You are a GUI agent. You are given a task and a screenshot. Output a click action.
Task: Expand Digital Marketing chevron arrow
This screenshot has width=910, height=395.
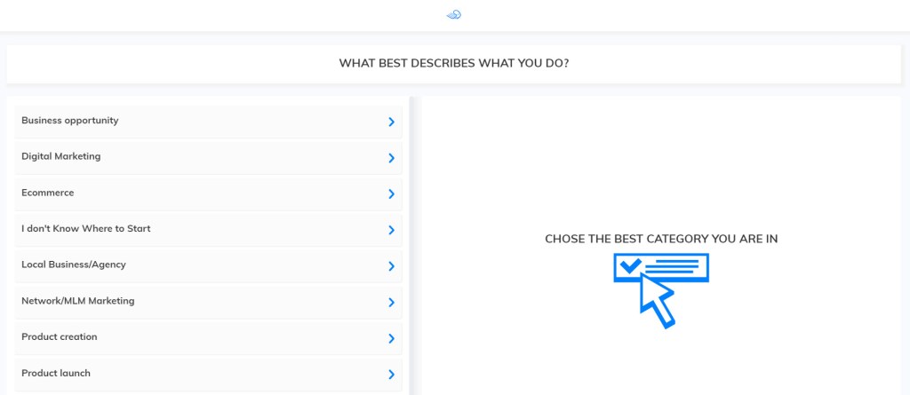pos(391,158)
